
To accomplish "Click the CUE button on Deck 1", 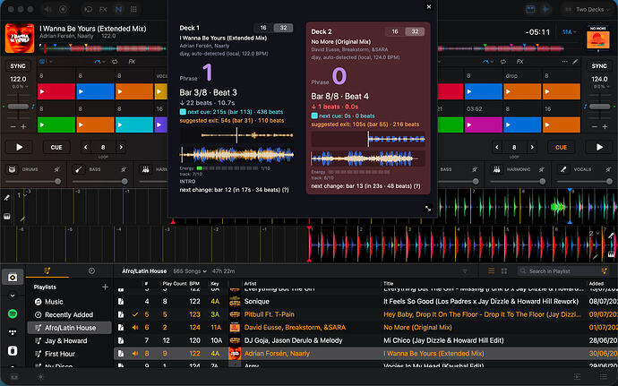I will (x=56, y=147).
